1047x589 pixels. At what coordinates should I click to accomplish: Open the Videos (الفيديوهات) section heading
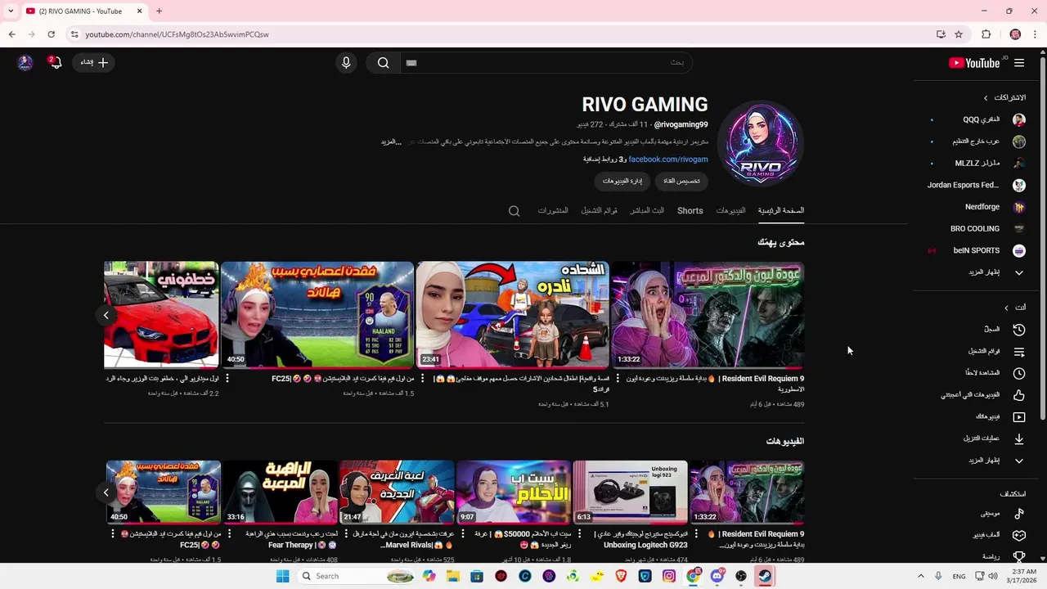[x=785, y=442]
